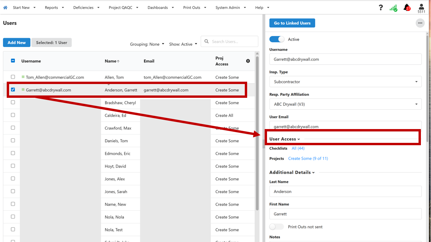
Task: Select the Nola, Nola row
Action: (129, 217)
